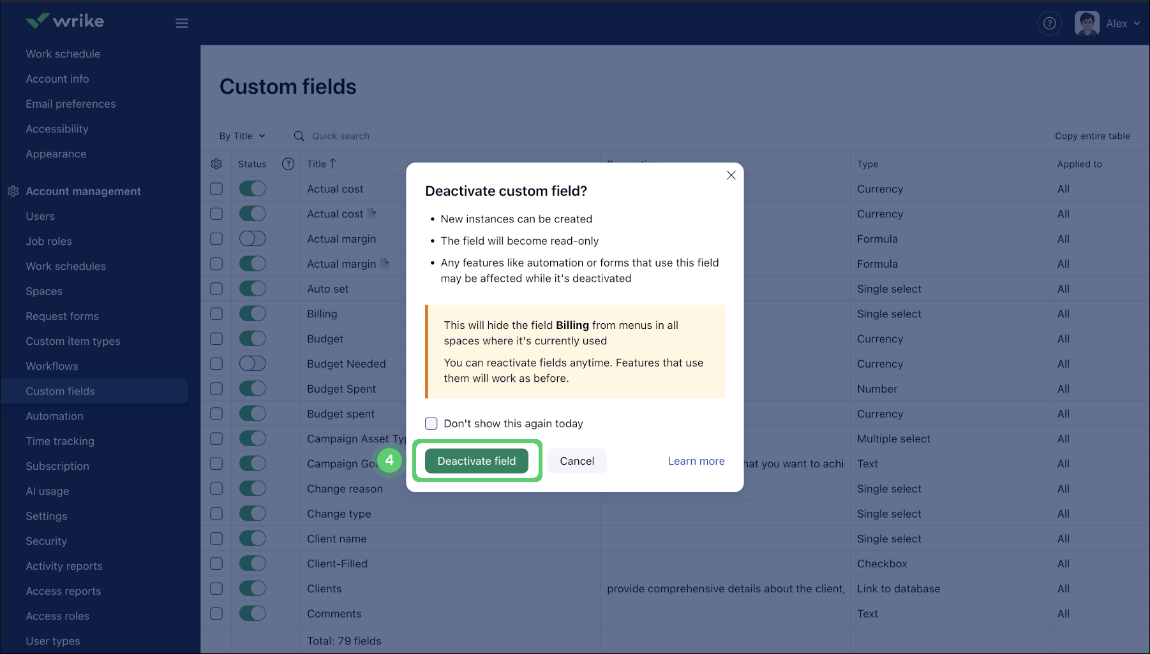The image size is (1150, 654).
Task: Toggle the Auto set status switch
Action: pos(253,289)
